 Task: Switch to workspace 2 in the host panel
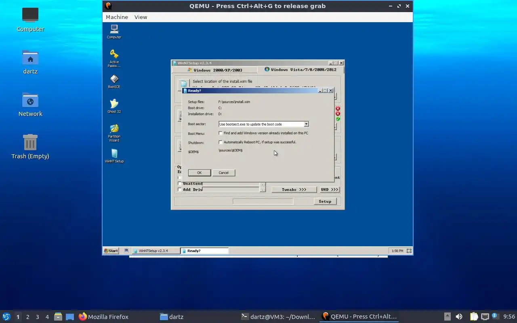click(28, 317)
